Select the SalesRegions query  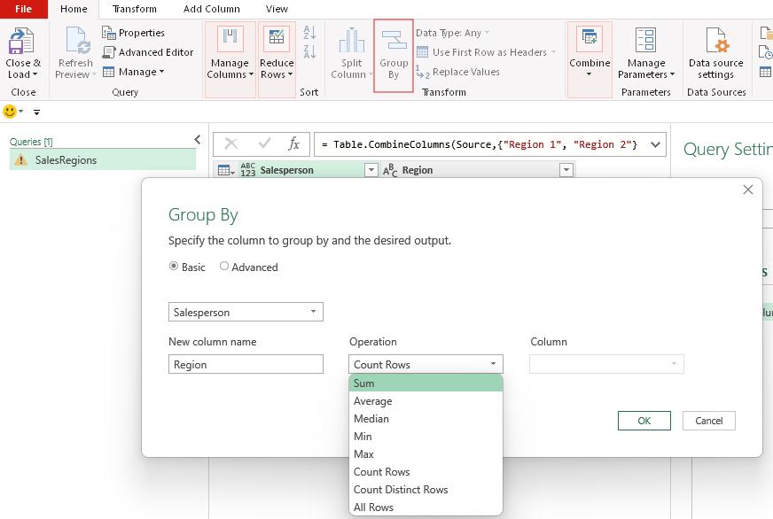[103, 160]
